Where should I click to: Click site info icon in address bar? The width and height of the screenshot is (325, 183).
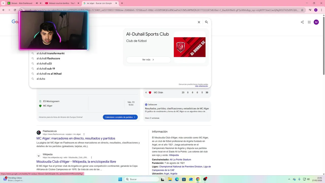pyautogui.click(x=22, y=10)
